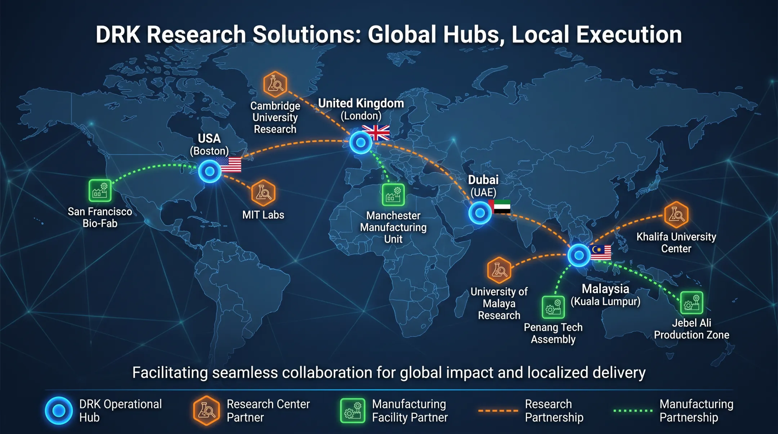Click the 'MIT Labs' text
Image resolution: width=778 pixels, height=434 pixels.
coord(263,215)
